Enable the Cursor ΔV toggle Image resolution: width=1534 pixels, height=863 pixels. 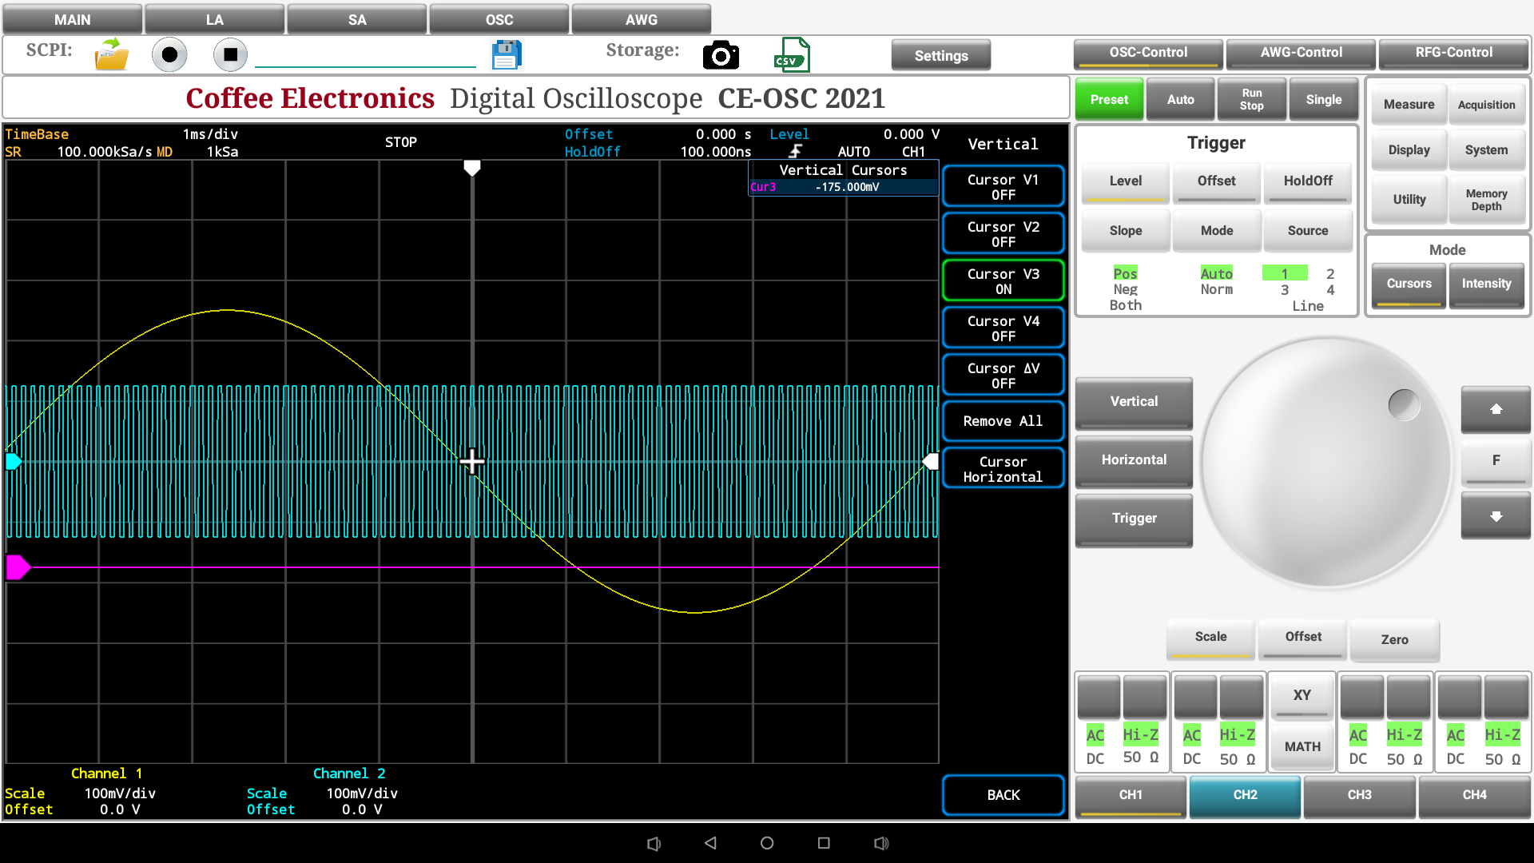coord(1003,375)
